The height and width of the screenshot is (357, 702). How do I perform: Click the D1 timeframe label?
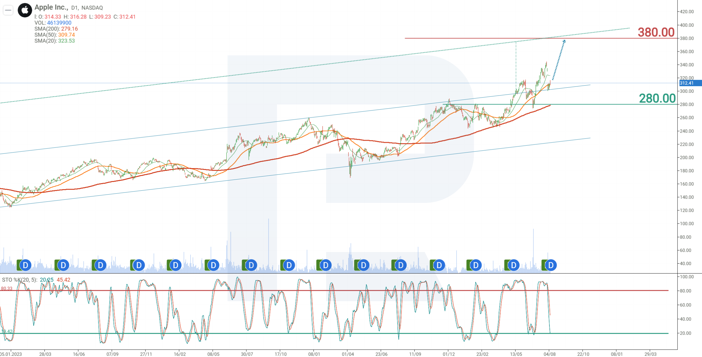click(x=75, y=8)
